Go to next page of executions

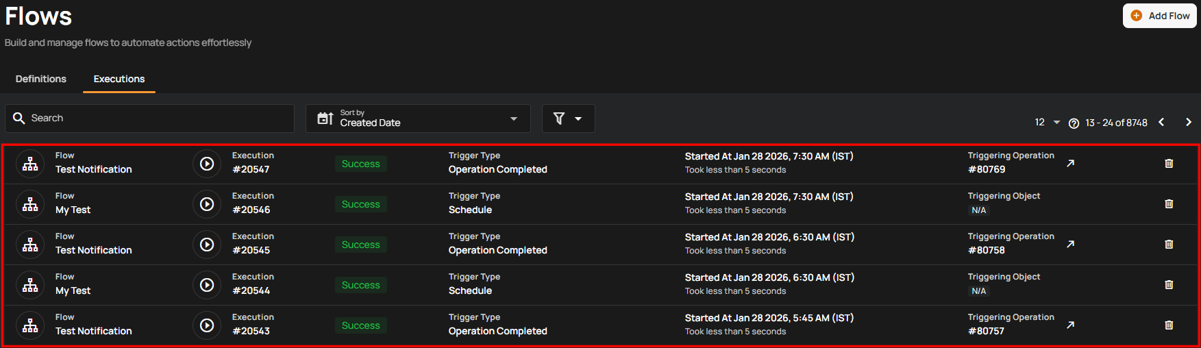(x=1189, y=123)
